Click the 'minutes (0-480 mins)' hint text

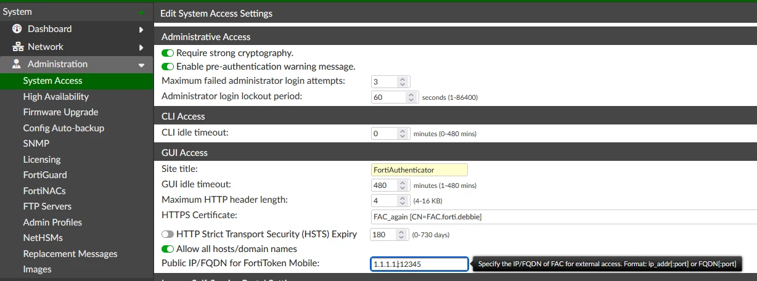pyautogui.click(x=445, y=134)
